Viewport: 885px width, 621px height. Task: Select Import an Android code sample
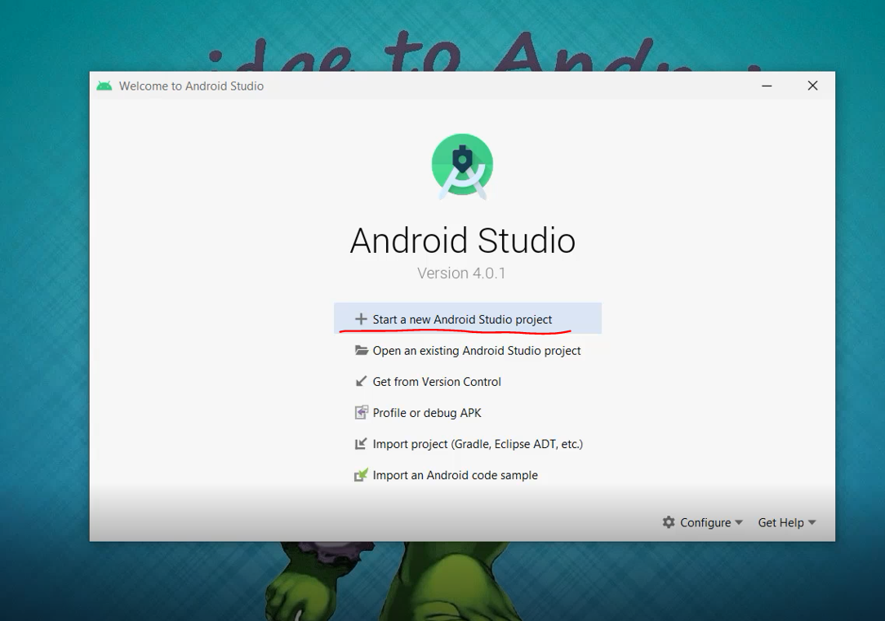tap(467, 475)
